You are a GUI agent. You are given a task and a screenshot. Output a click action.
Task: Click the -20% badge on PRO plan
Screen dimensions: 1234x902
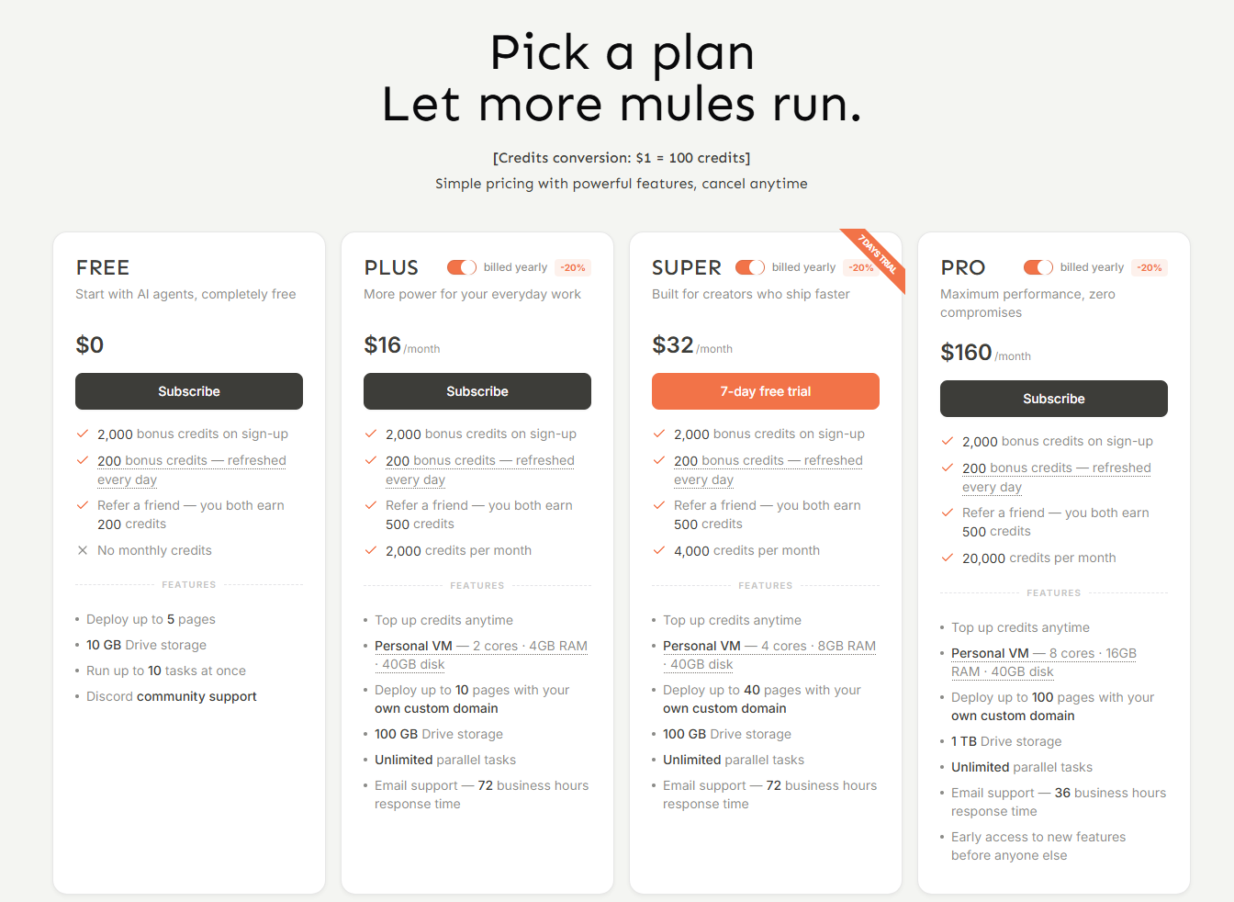click(x=1150, y=268)
